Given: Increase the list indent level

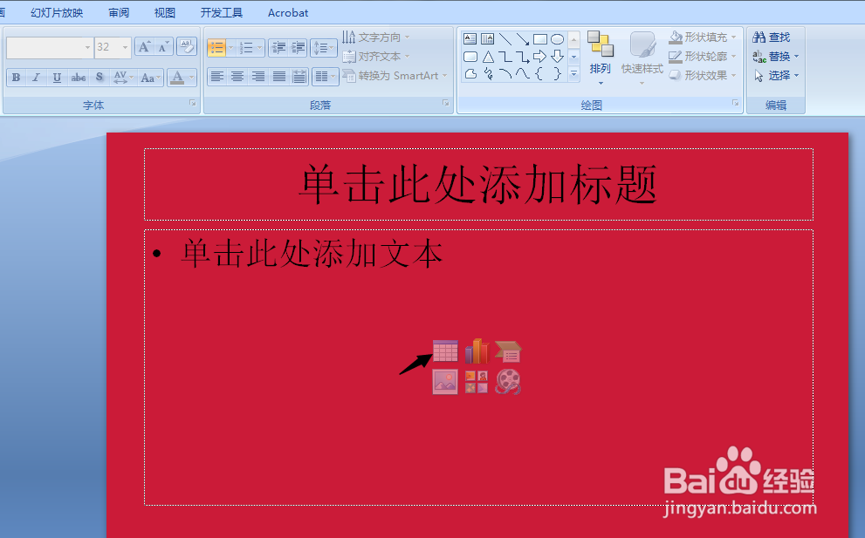Looking at the screenshot, I should (298, 47).
